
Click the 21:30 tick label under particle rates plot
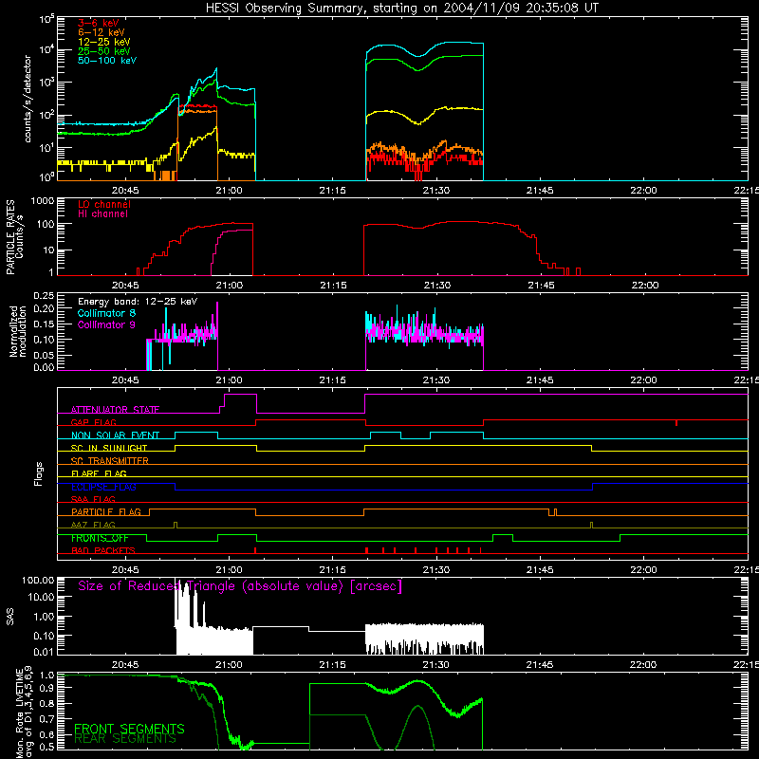point(437,286)
